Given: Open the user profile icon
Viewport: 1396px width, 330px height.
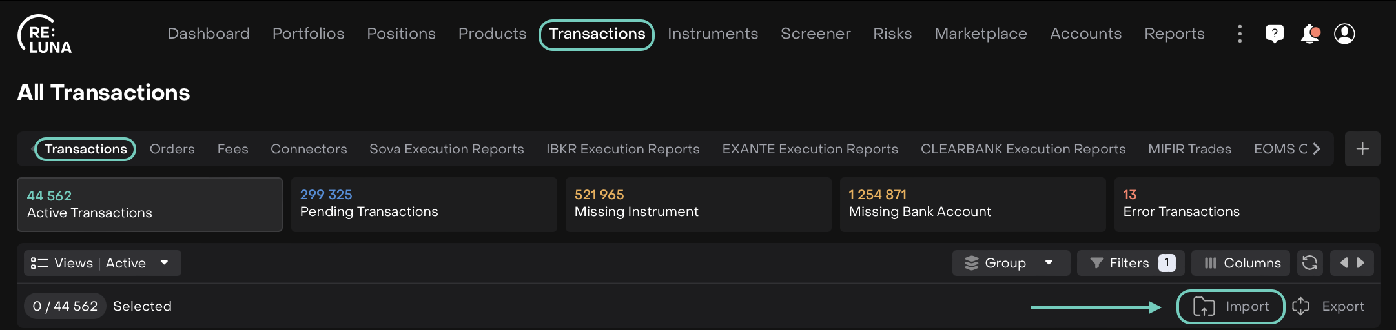Looking at the screenshot, I should [x=1344, y=34].
